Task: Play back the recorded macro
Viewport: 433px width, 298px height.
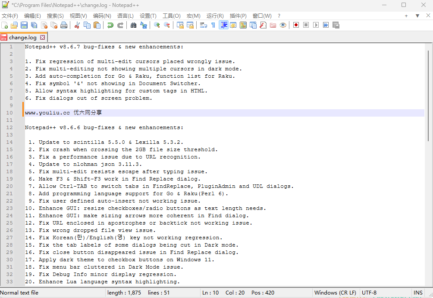Action: pos(316,25)
